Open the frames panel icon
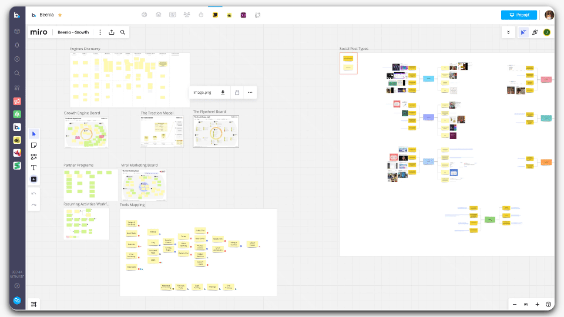 (x=34, y=304)
